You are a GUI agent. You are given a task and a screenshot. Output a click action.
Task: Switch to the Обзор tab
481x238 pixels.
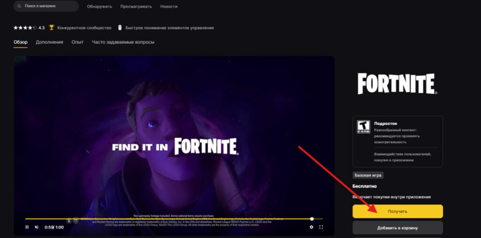[x=21, y=42]
